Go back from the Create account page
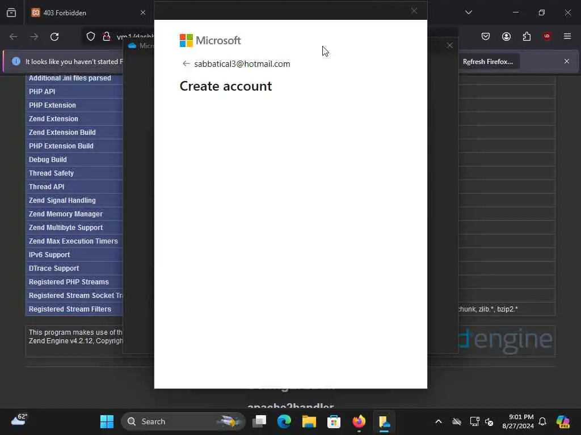The height and width of the screenshot is (435, 581). click(186, 63)
